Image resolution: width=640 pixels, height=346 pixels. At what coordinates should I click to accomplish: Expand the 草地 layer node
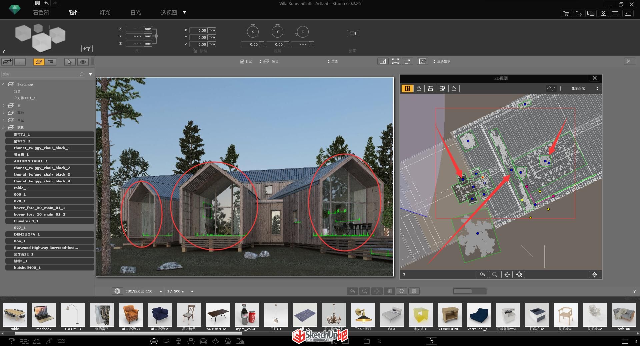[3, 113]
